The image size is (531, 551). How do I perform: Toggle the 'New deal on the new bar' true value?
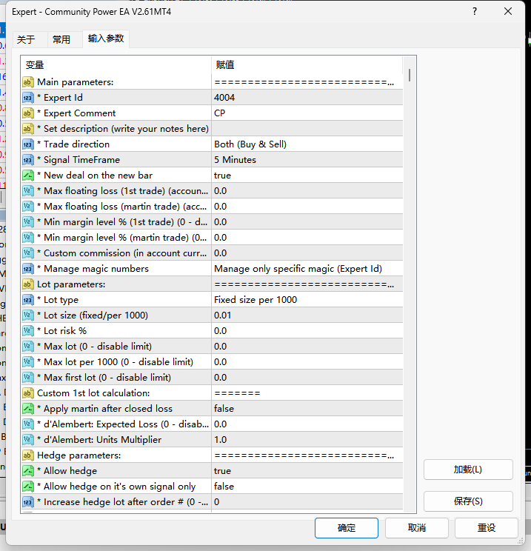307,176
